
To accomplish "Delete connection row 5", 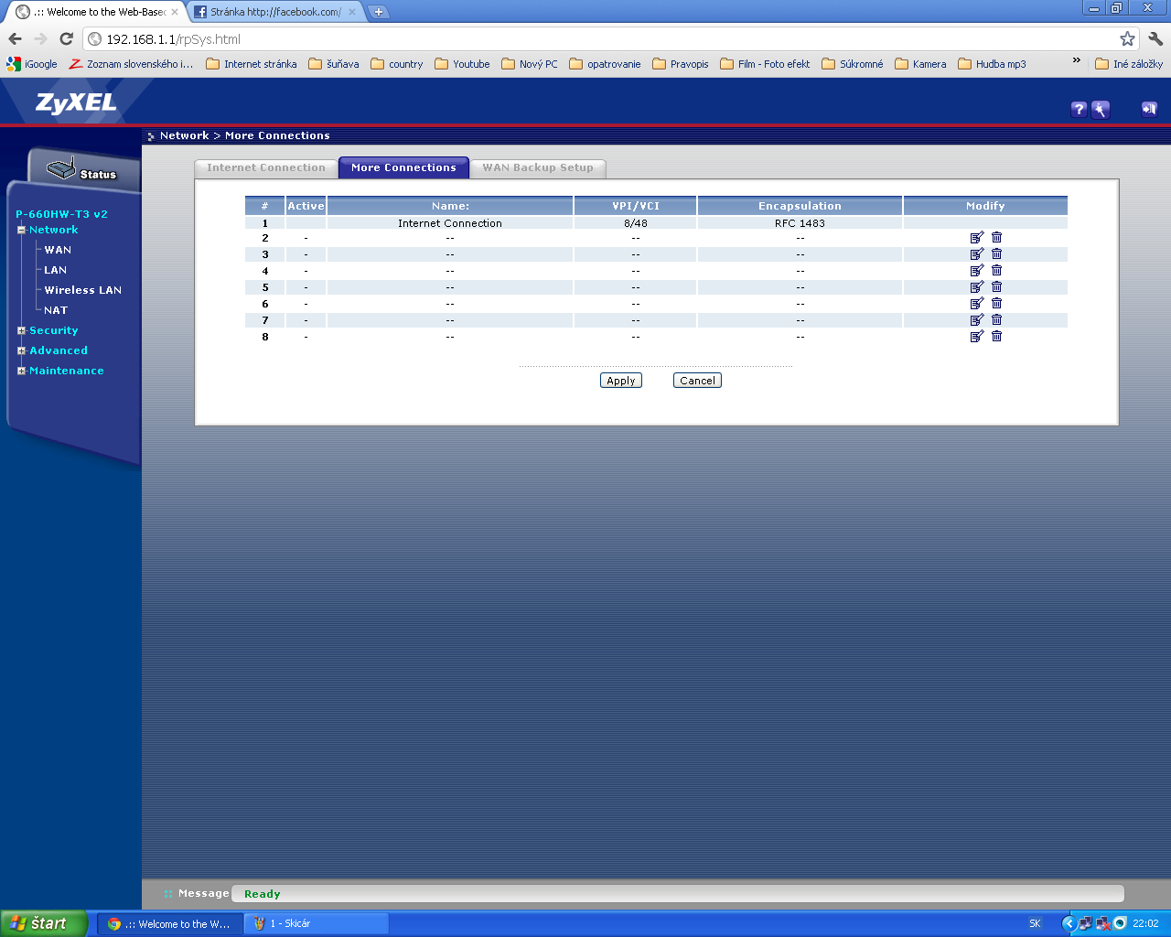I will [x=997, y=287].
